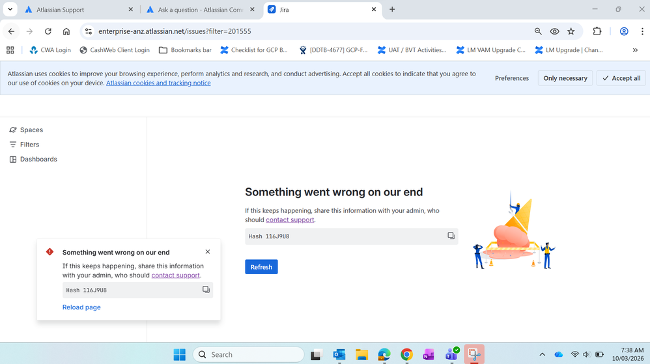Screen dimensions: 650x364
Task: Open zoom magnifier in address bar
Action: click(x=538, y=31)
